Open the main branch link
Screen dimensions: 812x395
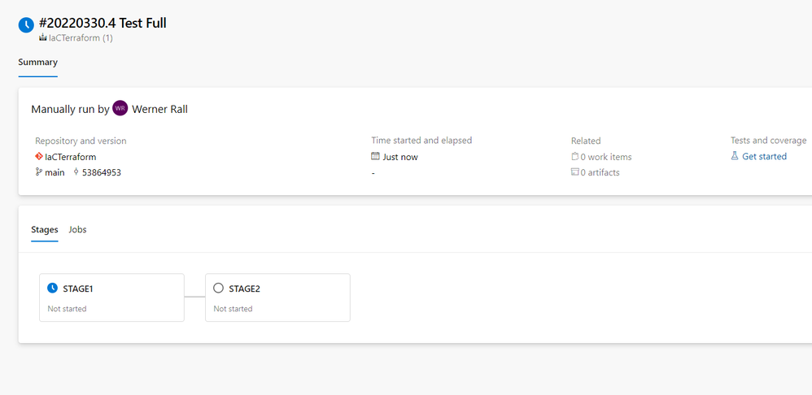(55, 172)
